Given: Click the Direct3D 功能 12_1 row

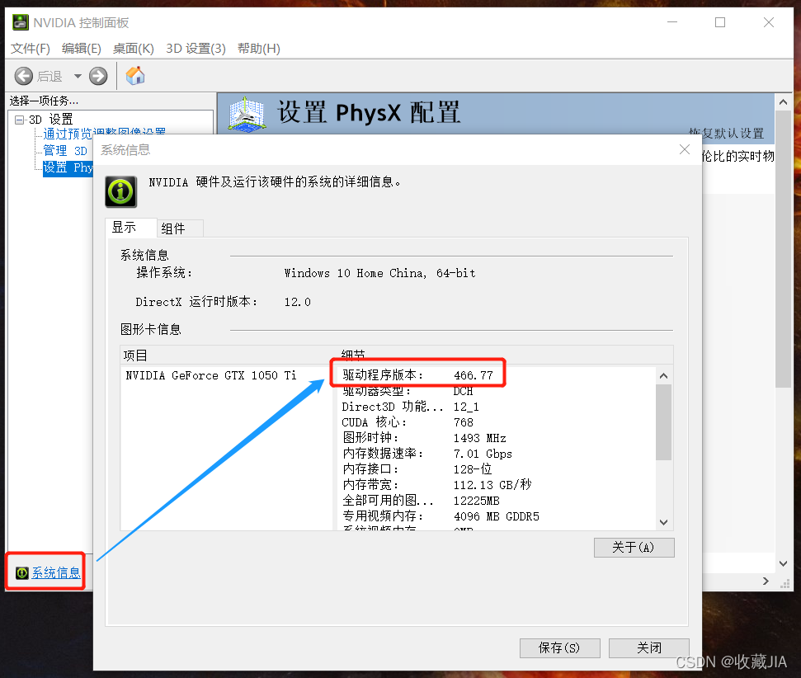Looking at the screenshot, I should pos(410,407).
